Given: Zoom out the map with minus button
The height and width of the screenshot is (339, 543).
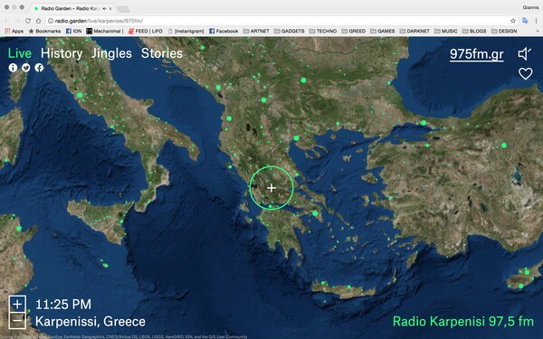Looking at the screenshot, I should (x=17, y=321).
